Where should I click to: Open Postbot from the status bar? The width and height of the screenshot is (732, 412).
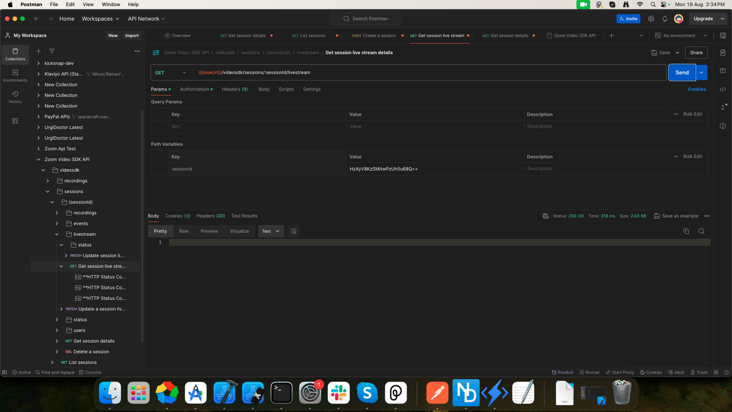(x=563, y=372)
